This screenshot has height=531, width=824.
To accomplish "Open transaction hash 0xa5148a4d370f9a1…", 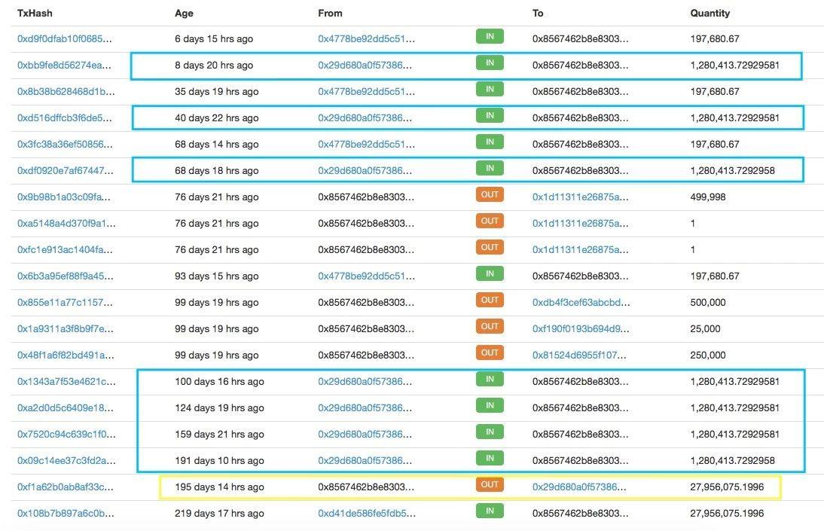I will [x=66, y=224].
